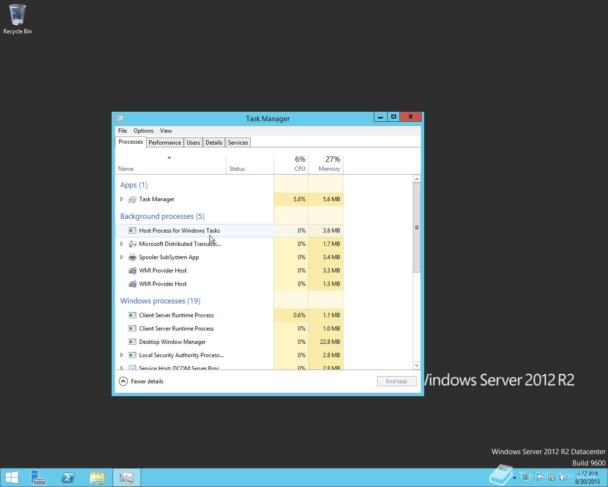Open Server Manager from the taskbar

tap(38, 477)
